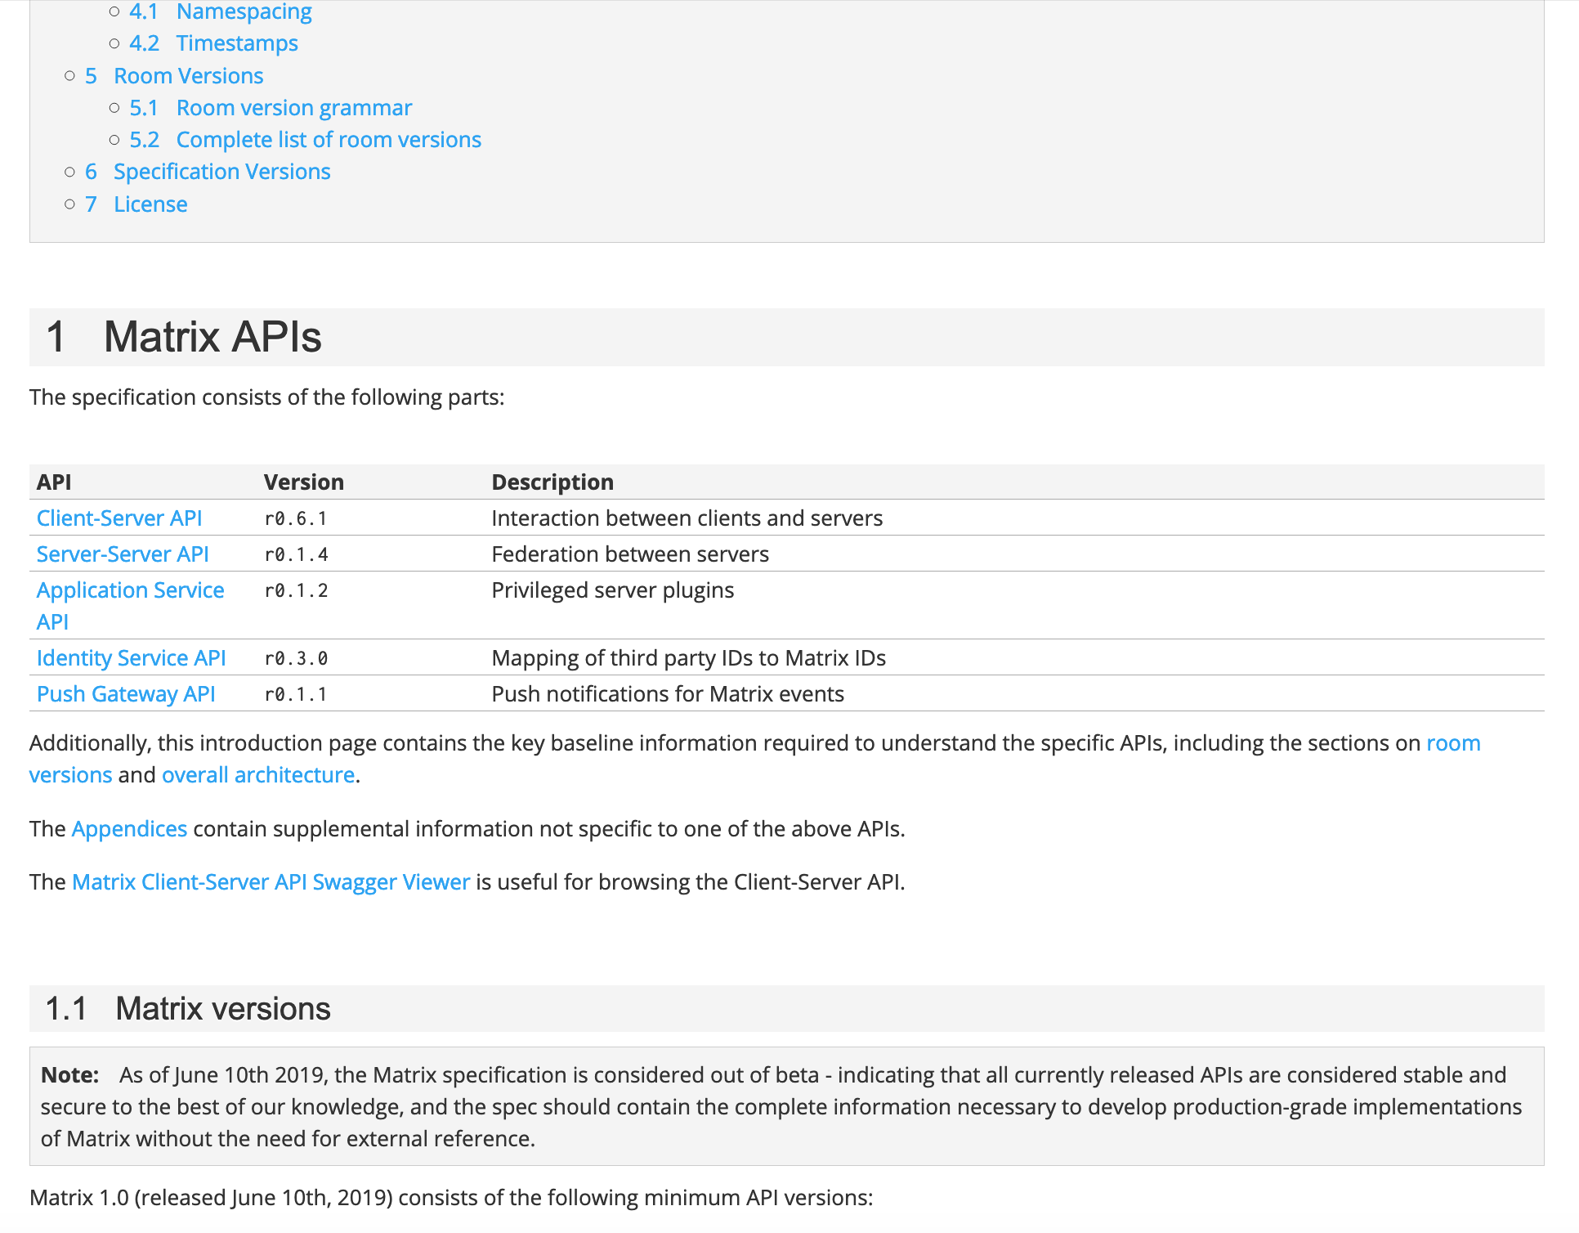Click the Matrix versions section heading
The height and width of the screenshot is (1233, 1579).
point(186,1008)
